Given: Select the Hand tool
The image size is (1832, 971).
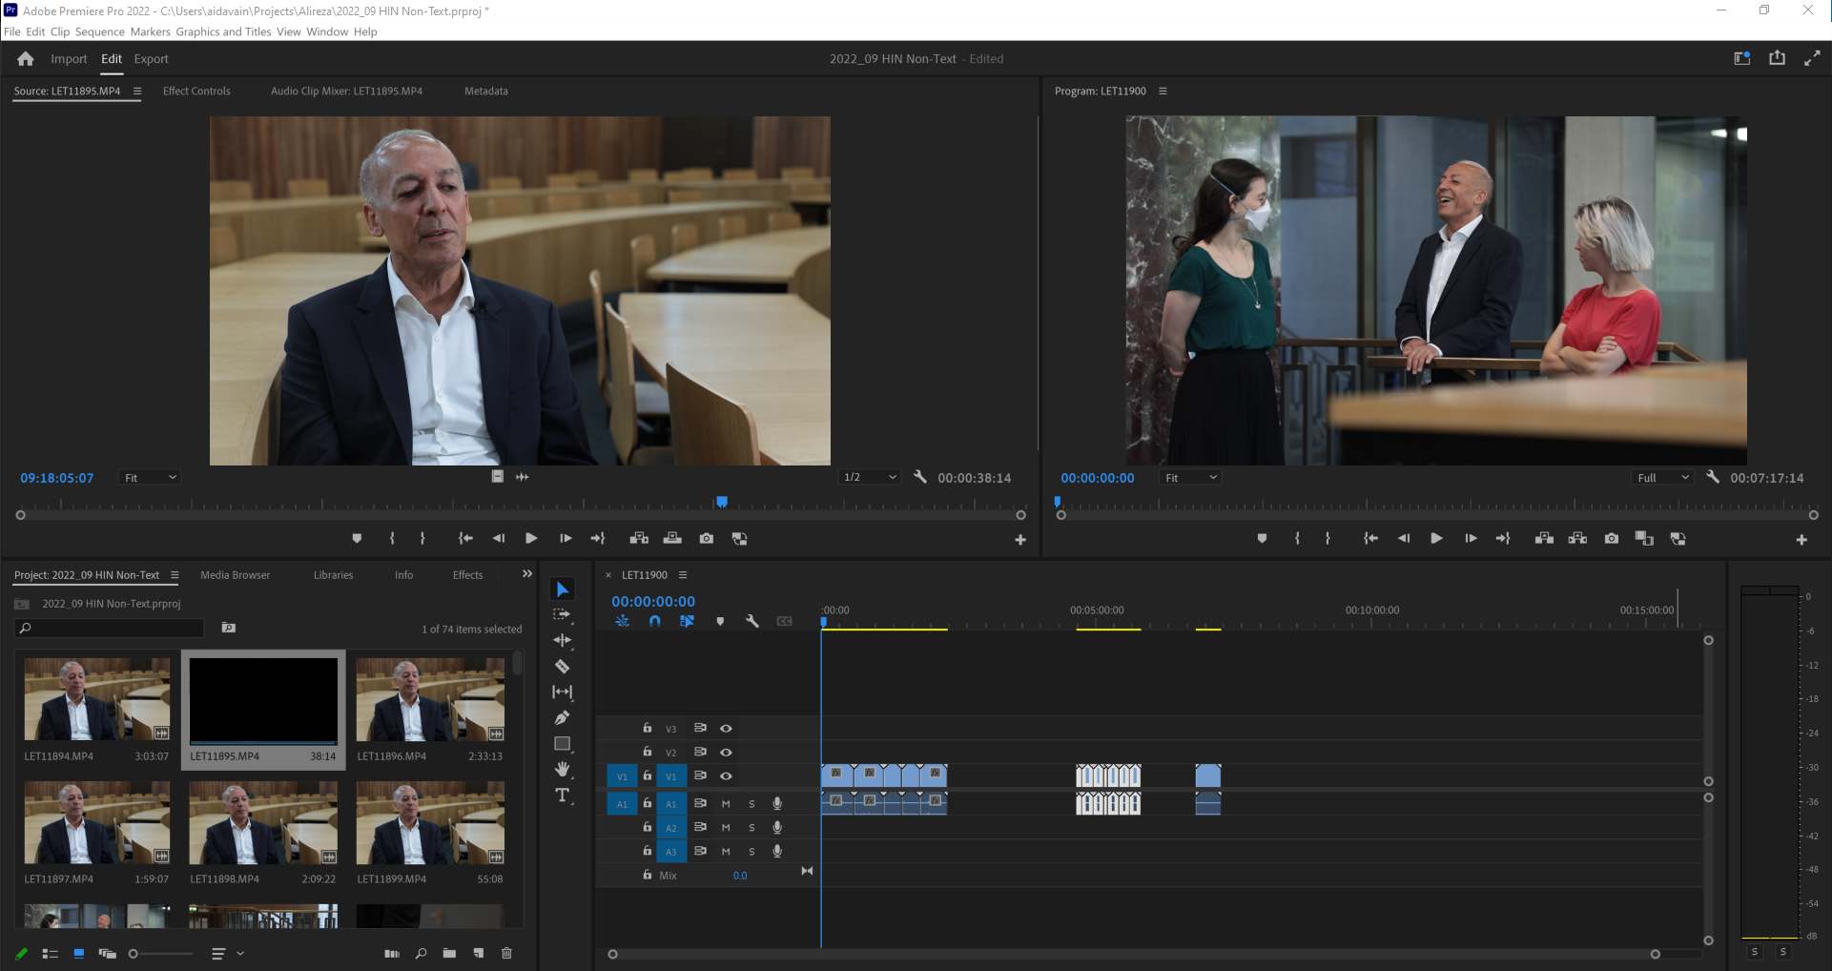Looking at the screenshot, I should (x=562, y=769).
